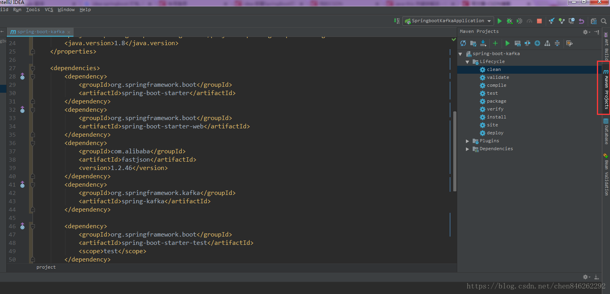Image resolution: width=610 pixels, height=294 pixels.
Task: Collapse the spring-boot-kafka Maven project node
Action: tap(460, 53)
